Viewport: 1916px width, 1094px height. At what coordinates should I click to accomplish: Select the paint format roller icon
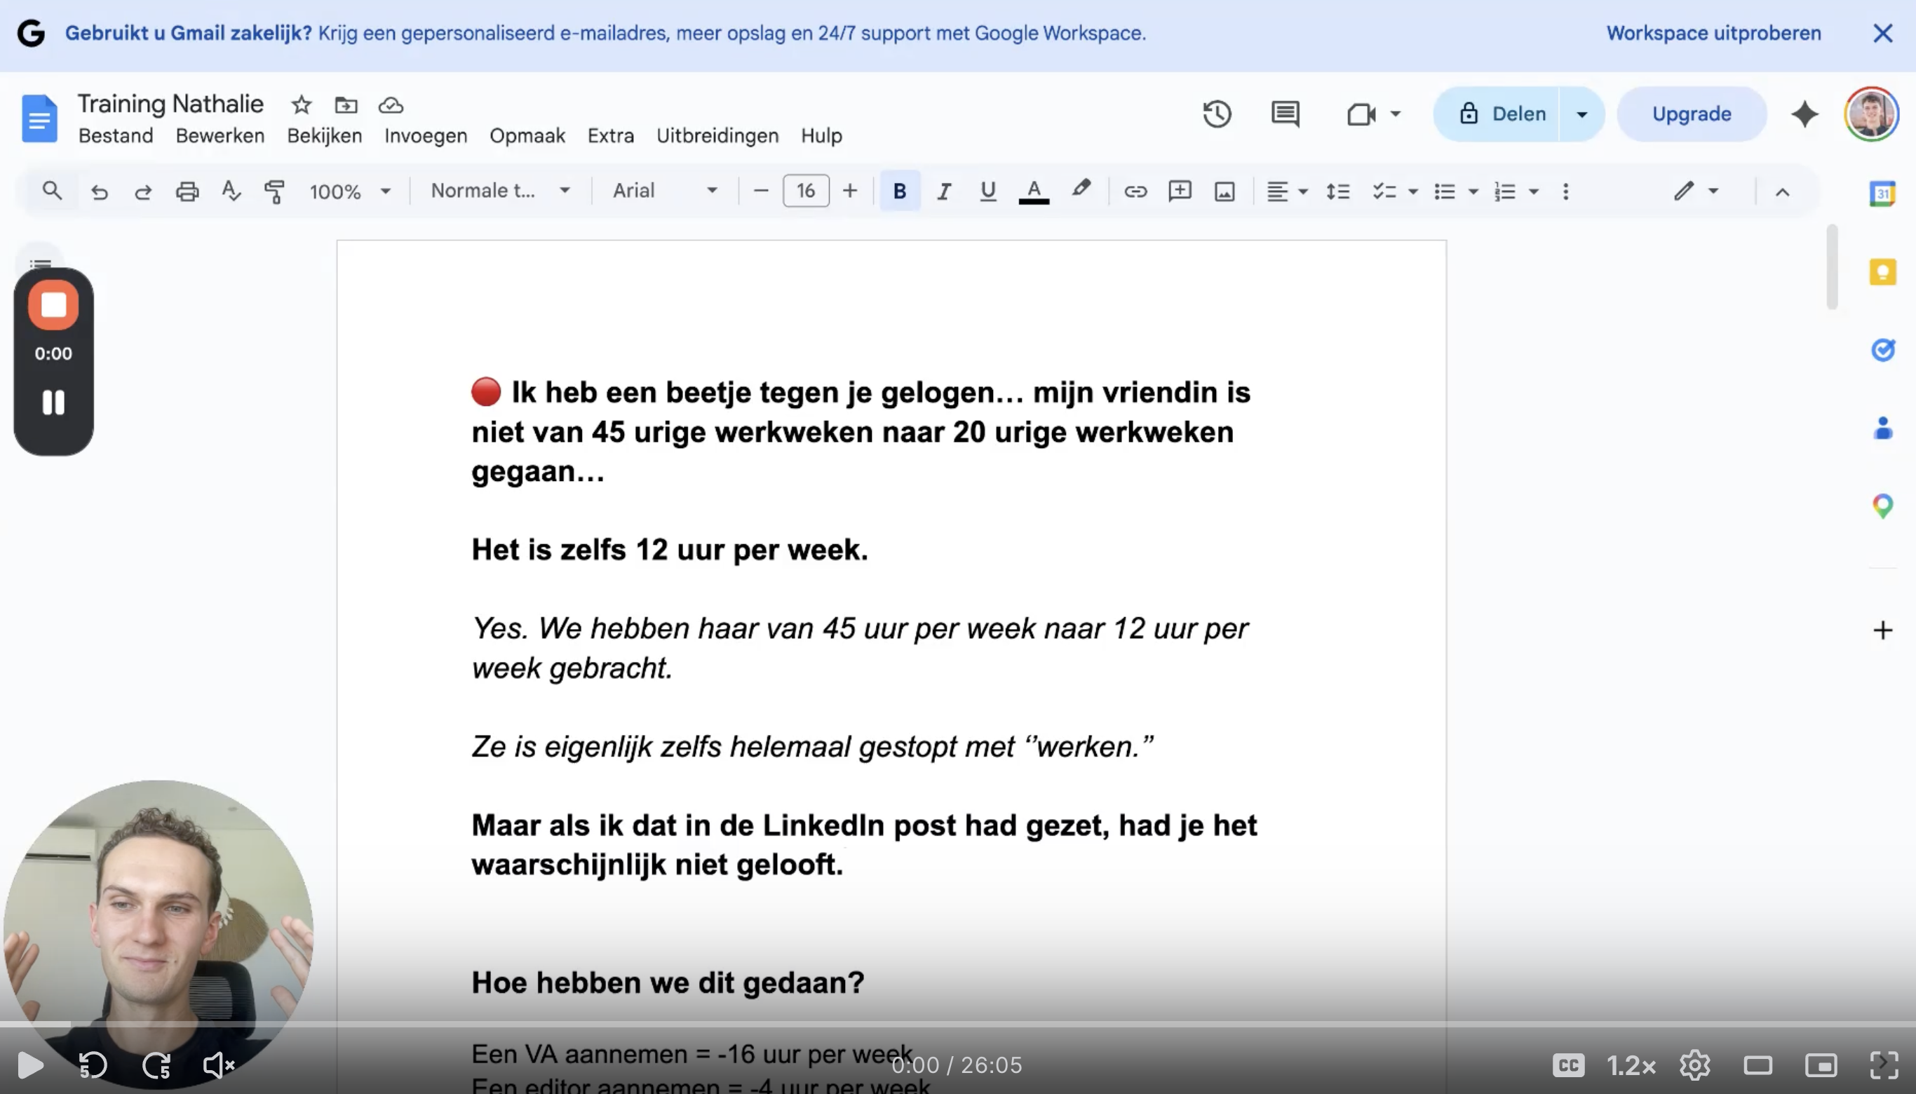[275, 191]
